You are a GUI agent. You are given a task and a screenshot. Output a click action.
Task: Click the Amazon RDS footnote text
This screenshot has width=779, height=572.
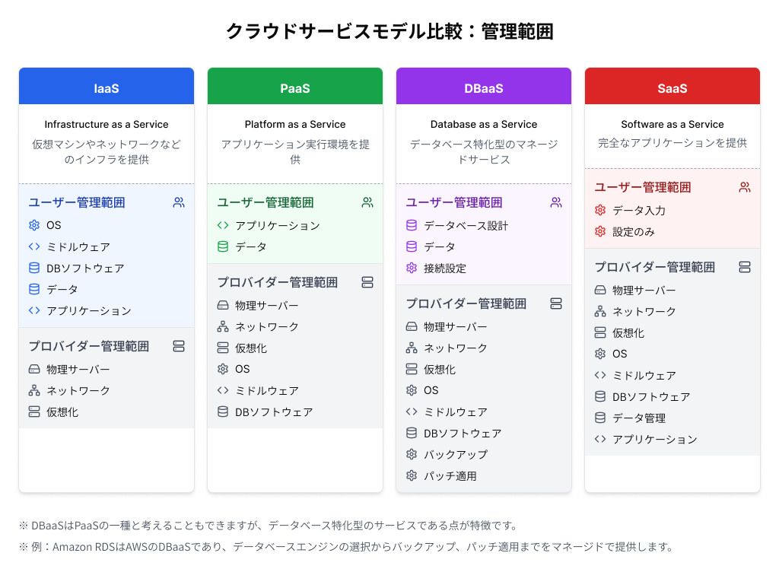(346, 547)
